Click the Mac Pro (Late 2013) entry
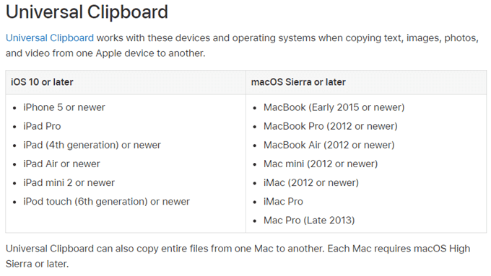This screenshot has height=276, width=491. [x=309, y=221]
